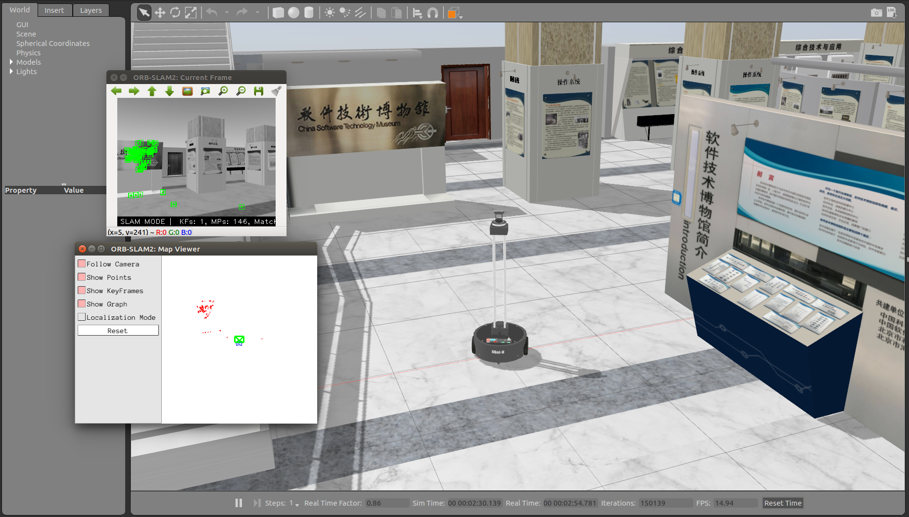Toggle the Show KeyFrames checkbox
This screenshot has width=909, height=517.
click(82, 290)
